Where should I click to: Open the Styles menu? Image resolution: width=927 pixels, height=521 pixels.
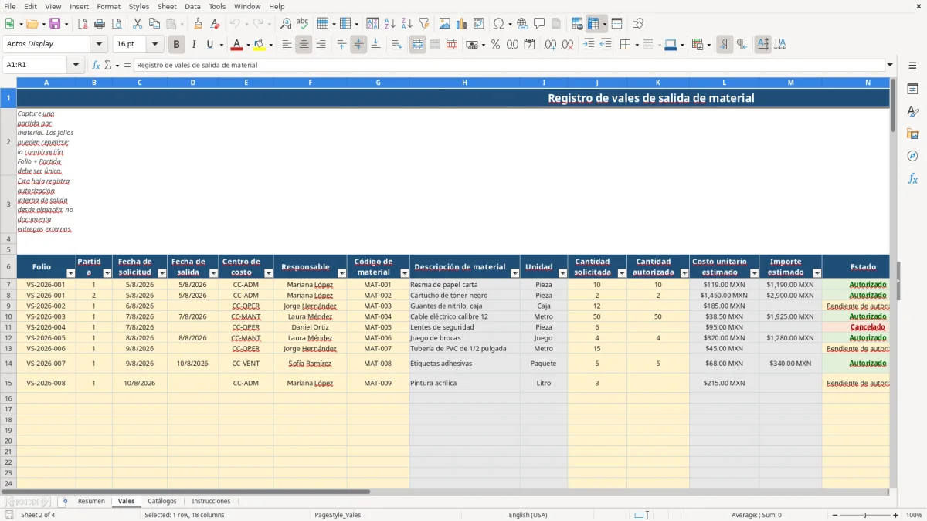[x=139, y=6]
